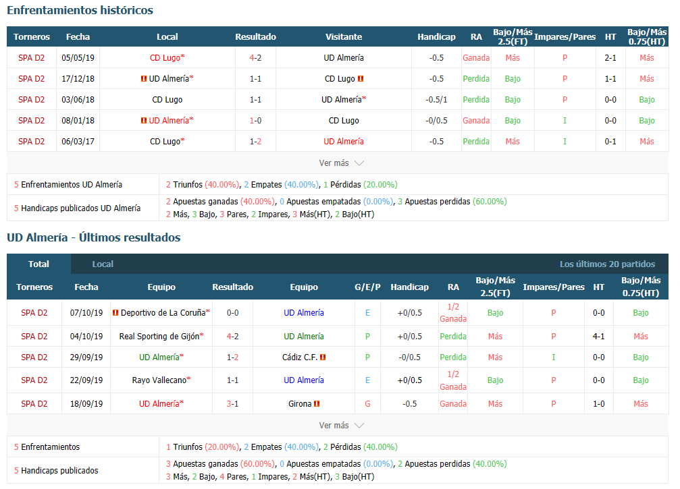Click 'UD Almería - Últimos resultados' heading

(x=94, y=237)
